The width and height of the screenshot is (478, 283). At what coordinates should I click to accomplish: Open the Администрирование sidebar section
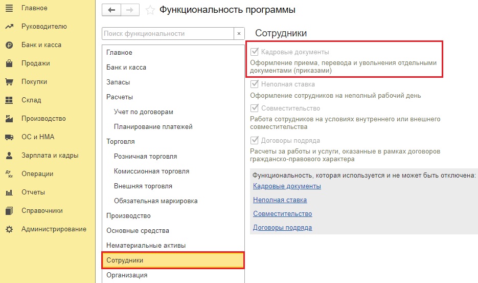point(54,229)
